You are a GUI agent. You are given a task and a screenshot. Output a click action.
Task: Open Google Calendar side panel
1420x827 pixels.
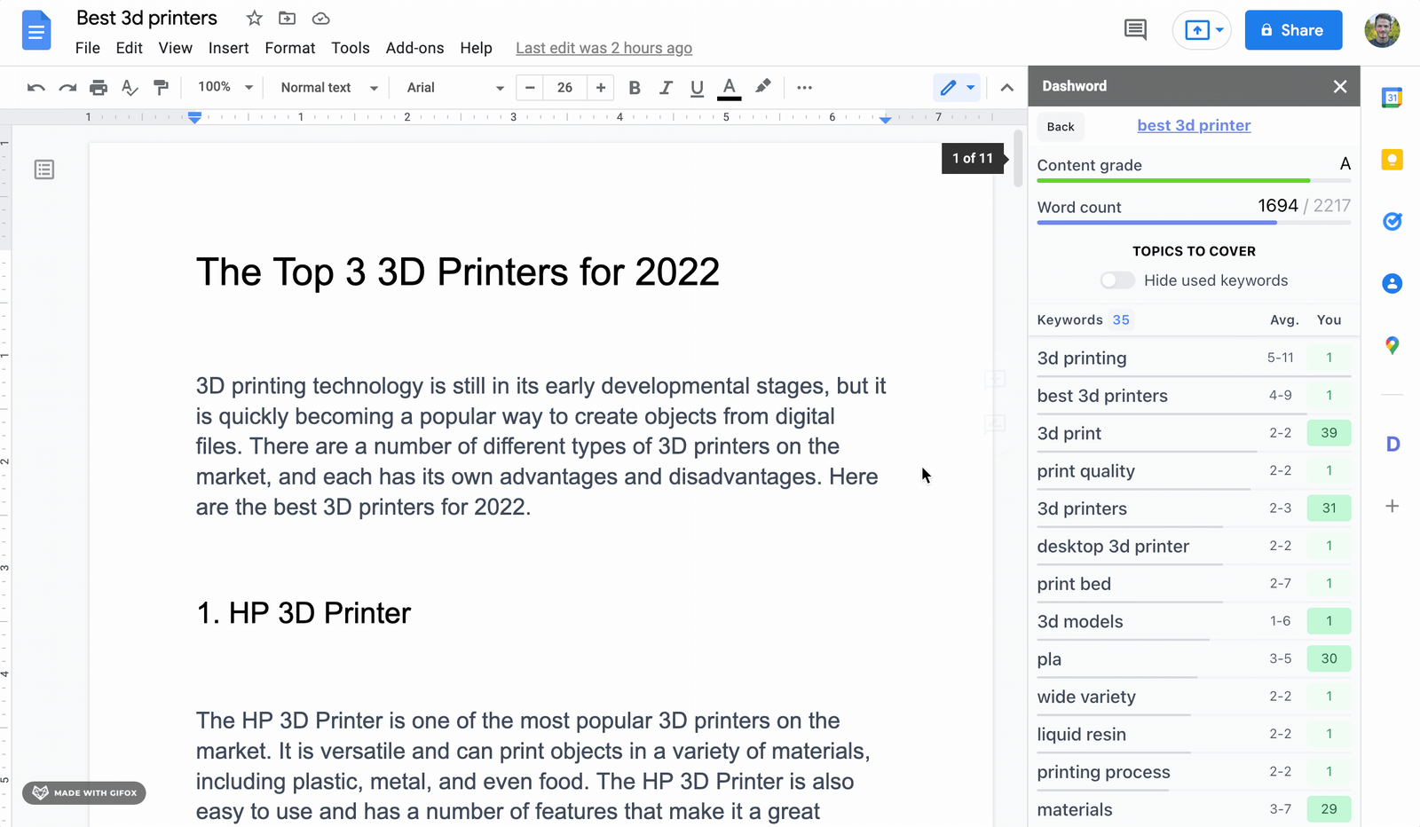tap(1392, 98)
